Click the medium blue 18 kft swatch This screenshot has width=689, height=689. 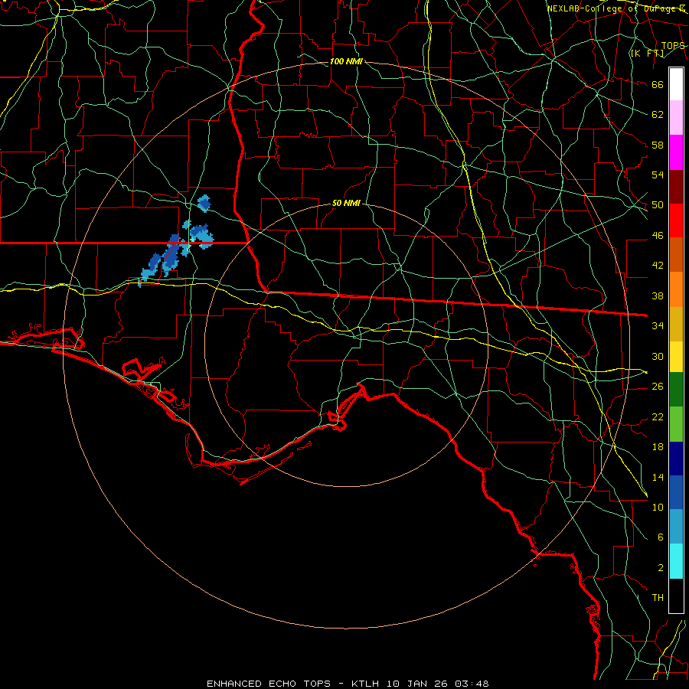[676, 492]
